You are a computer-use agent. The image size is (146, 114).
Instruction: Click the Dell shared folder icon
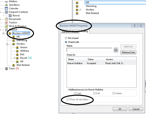[18, 55]
